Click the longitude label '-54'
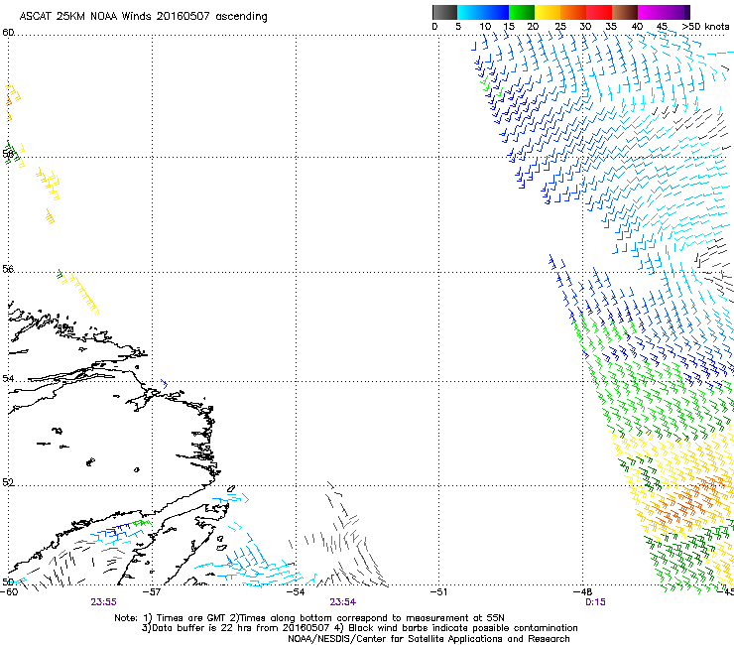734x645 pixels. pos(296,592)
